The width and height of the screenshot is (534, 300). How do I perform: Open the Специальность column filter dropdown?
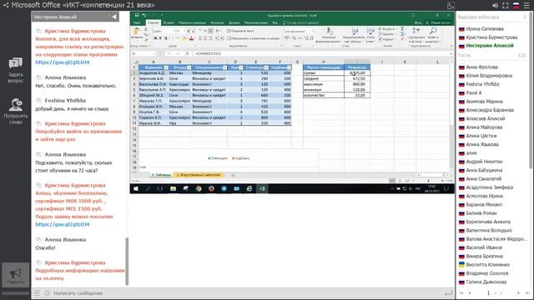[x=224, y=67]
